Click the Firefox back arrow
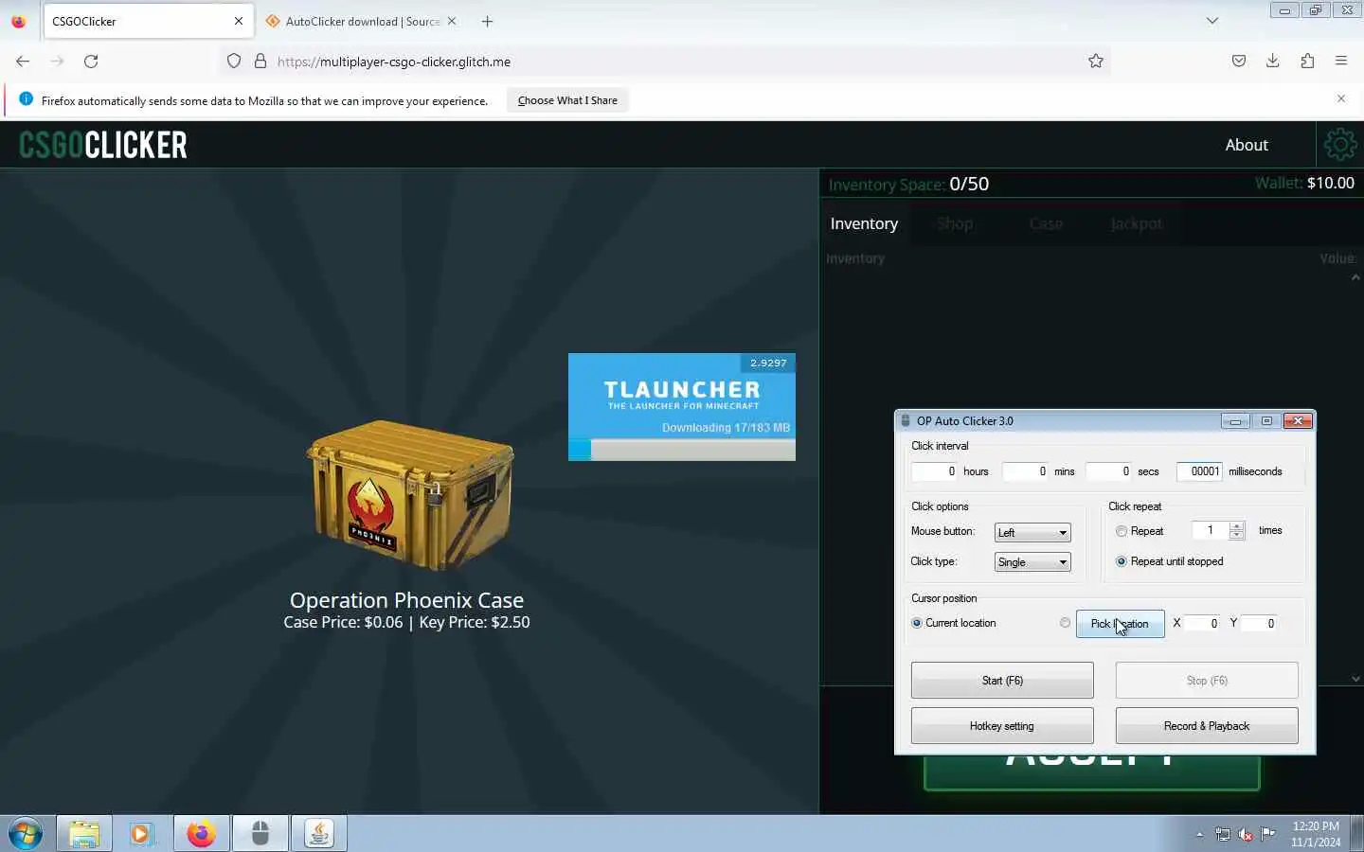The height and width of the screenshot is (852, 1364). tap(23, 62)
